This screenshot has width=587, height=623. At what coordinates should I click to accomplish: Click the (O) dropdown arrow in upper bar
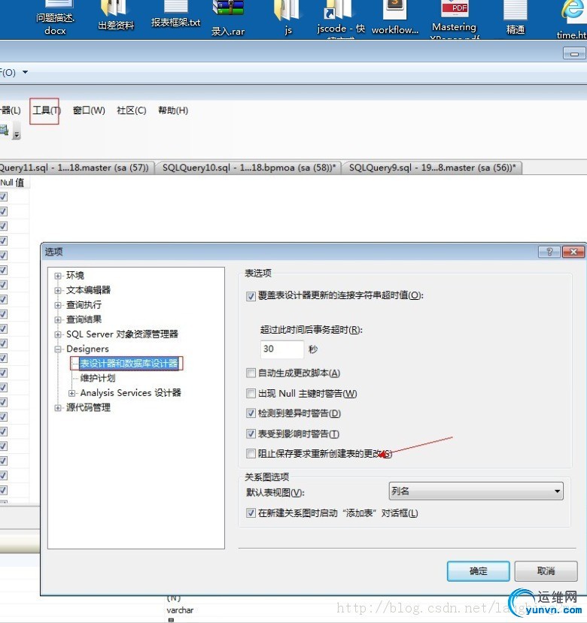25,72
